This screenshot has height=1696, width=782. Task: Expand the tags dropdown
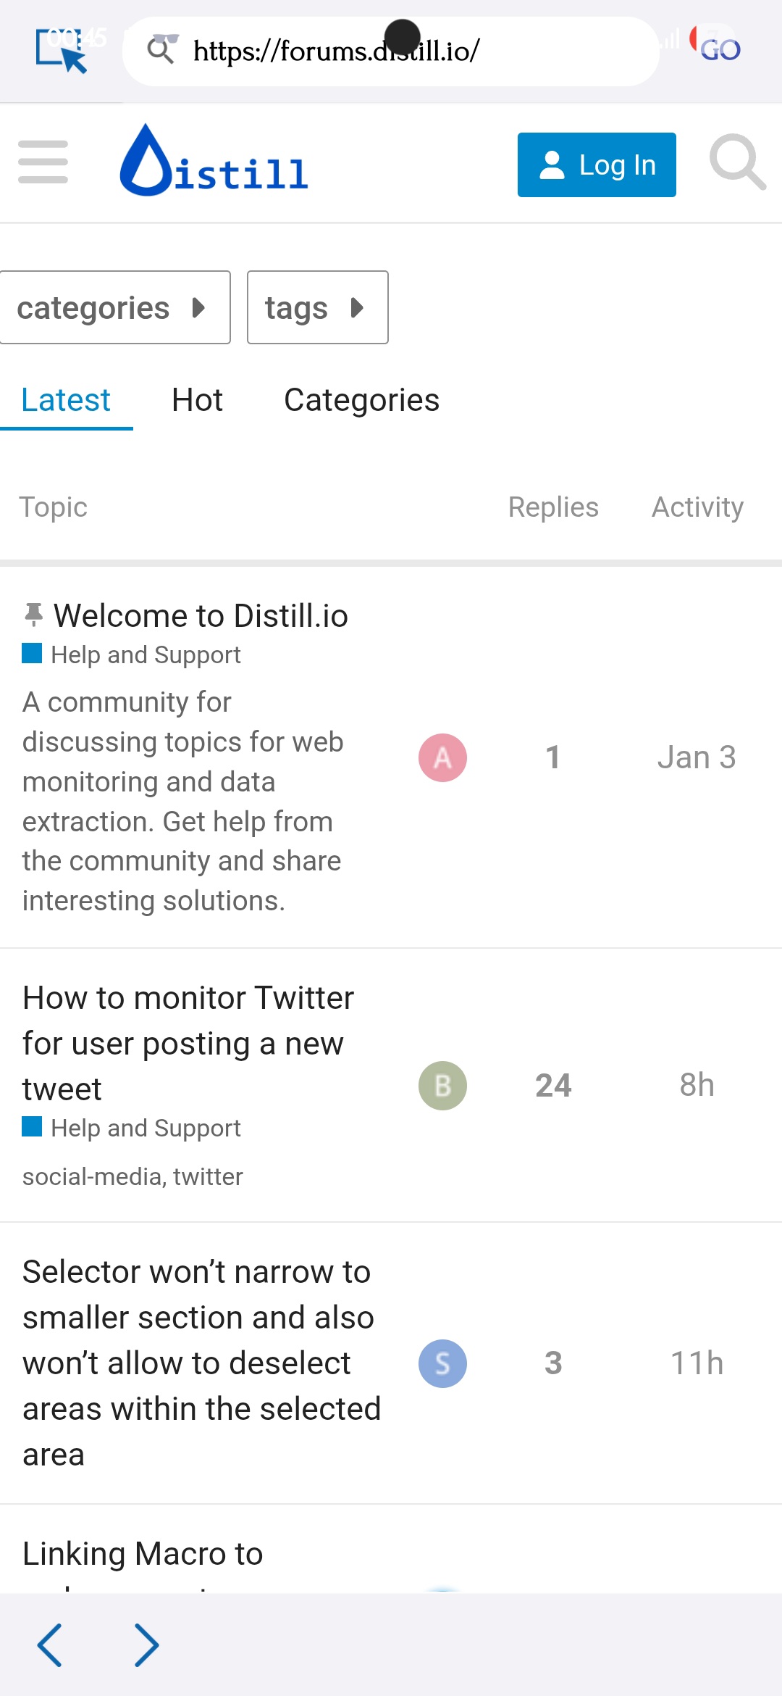pos(318,307)
